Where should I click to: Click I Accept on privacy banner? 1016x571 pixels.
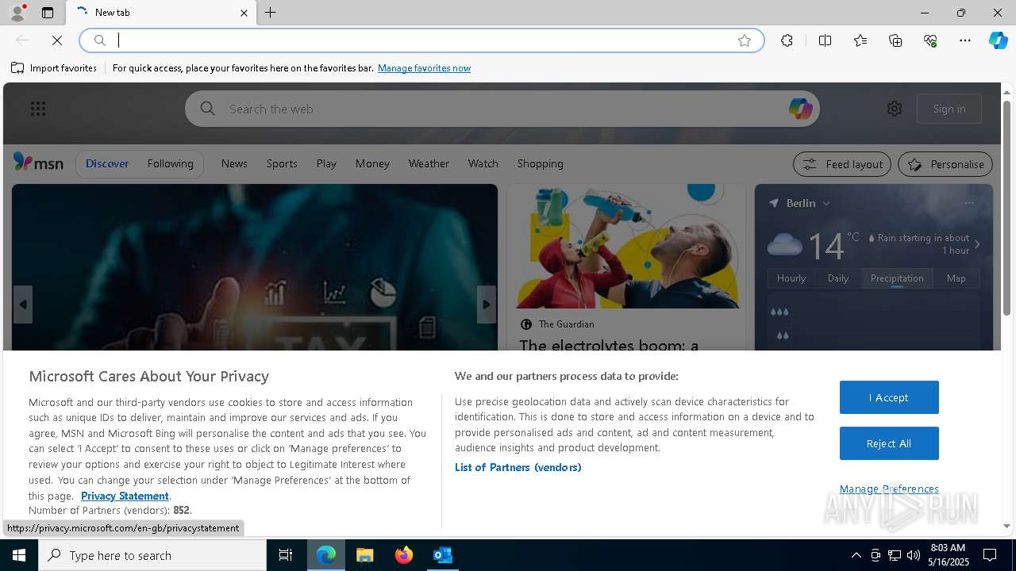tap(889, 397)
